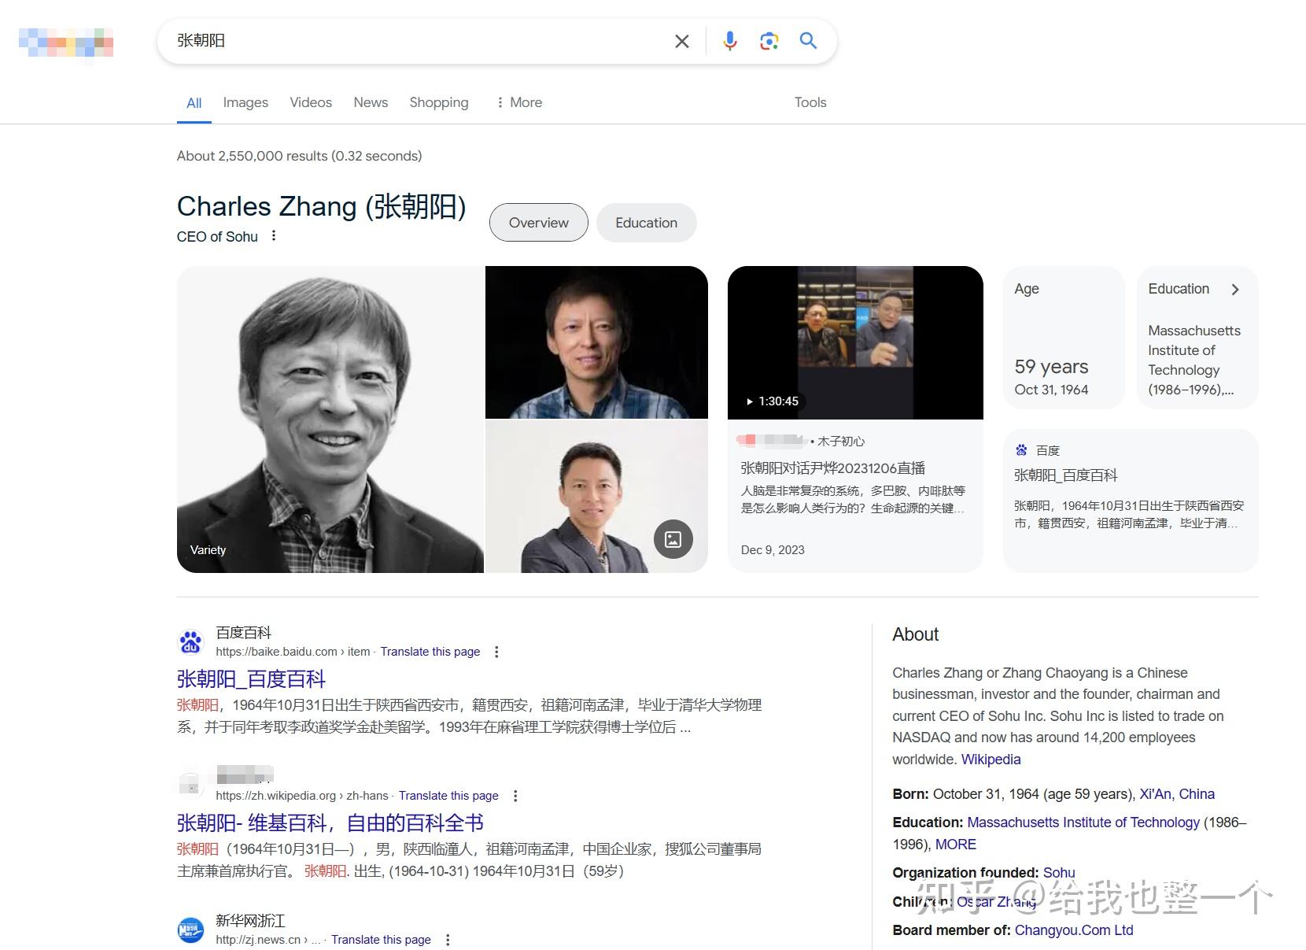Image resolution: width=1306 pixels, height=950 pixels.
Task: Open more images icon on photo grid
Action: (673, 539)
